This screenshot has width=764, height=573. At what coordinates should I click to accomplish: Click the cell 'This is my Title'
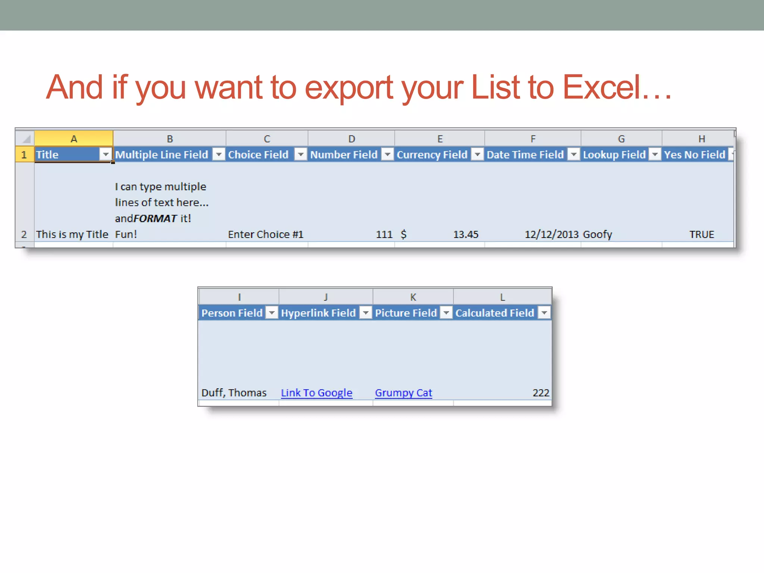74,202
